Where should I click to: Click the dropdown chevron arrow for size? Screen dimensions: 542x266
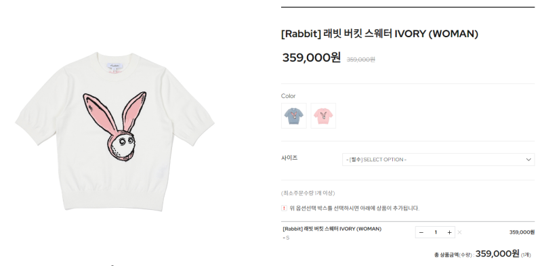528,160
